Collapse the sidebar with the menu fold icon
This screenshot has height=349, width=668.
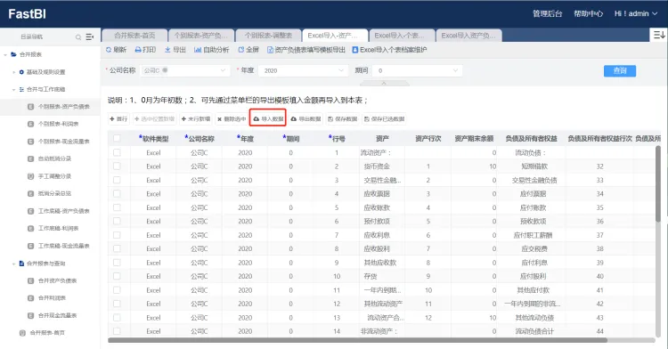click(89, 37)
